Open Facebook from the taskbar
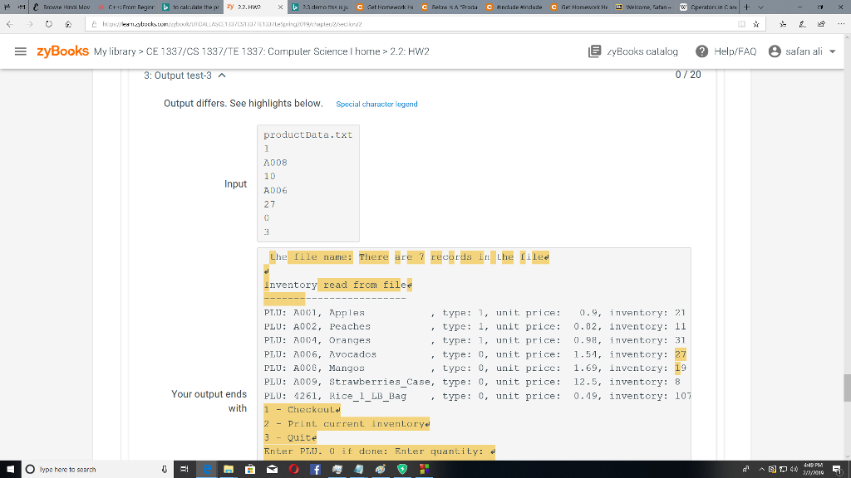The image size is (851, 478). [x=314, y=470]
